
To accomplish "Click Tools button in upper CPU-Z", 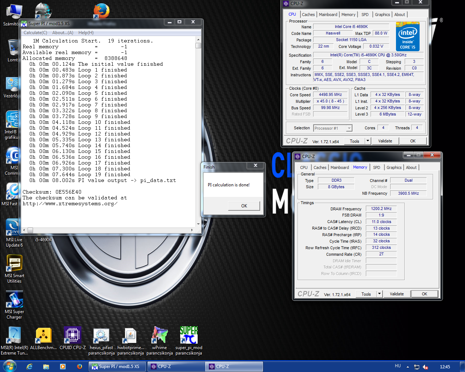I will pos(355,141).
